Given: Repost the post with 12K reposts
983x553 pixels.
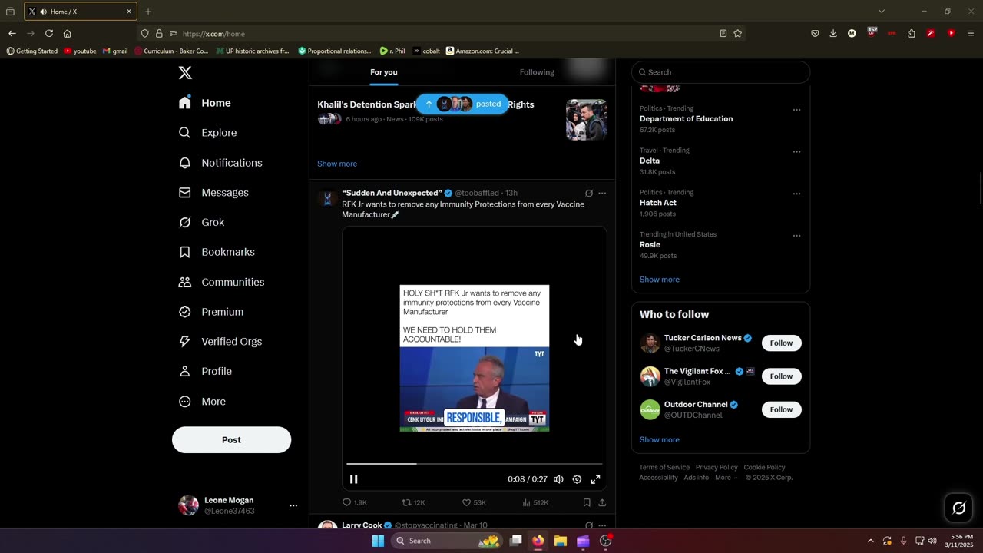Looking at the screenshot, I should pos(414,502).
